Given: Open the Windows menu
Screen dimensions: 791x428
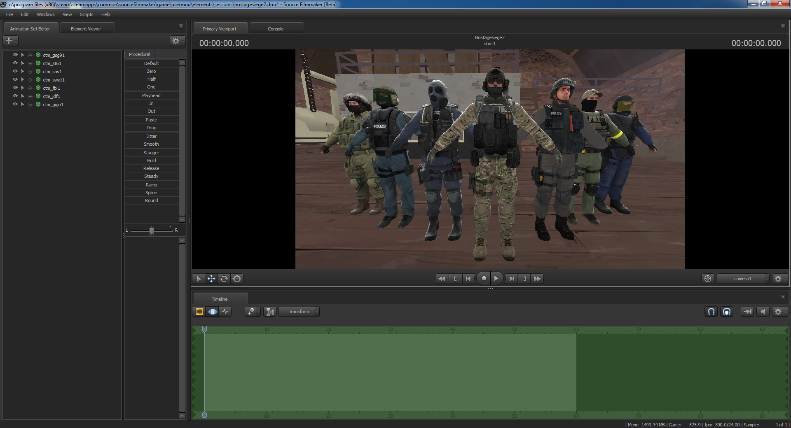Looking at the screenshot, I should click(x=45, y=14).
